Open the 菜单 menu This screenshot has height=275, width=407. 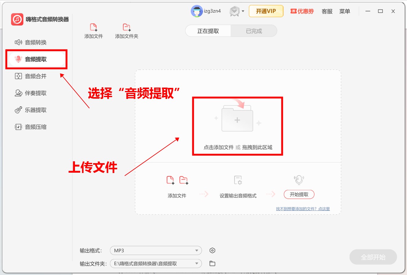(345, 11)
